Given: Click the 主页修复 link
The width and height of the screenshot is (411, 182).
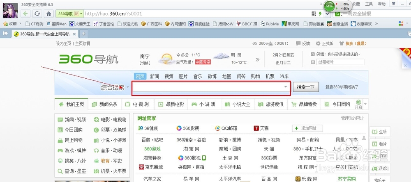Looking at the screenshot, I should (83, 43).
